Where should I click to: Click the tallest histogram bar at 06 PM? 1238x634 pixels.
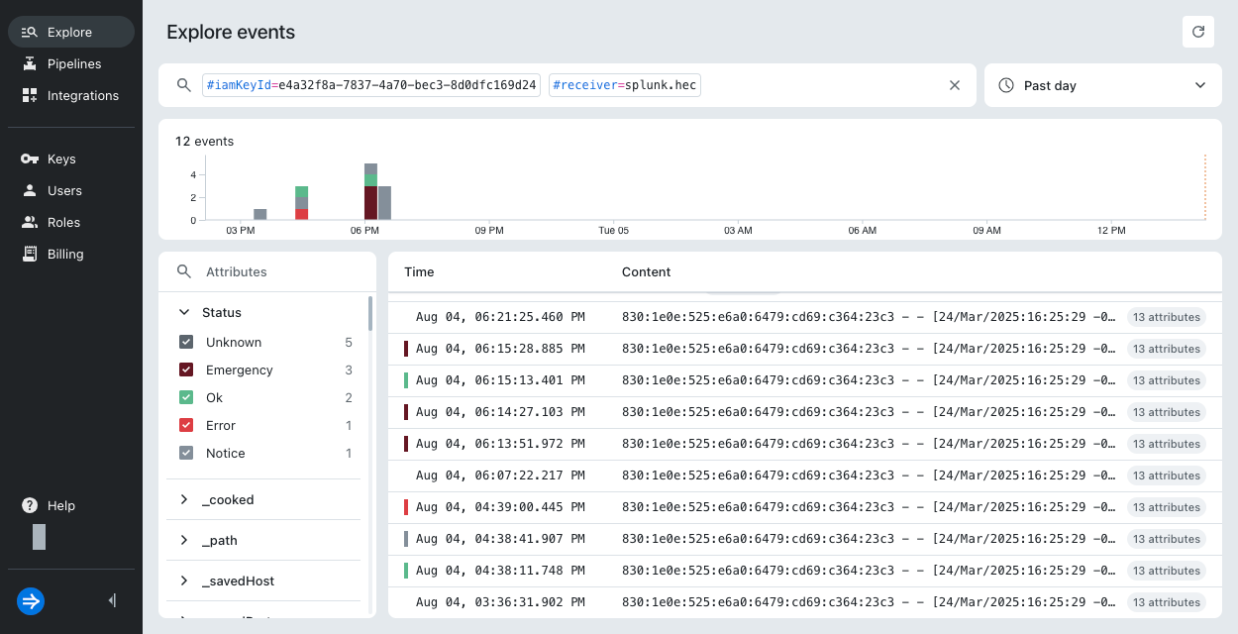[370, 191]
